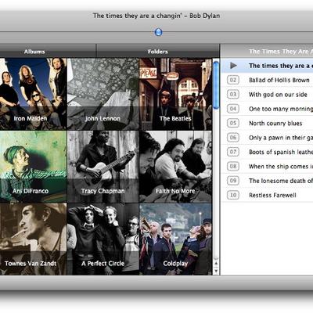The image size is (313, 313).
Task: Click the play arrow icon on first track
Action: click(x=233, y=66)
